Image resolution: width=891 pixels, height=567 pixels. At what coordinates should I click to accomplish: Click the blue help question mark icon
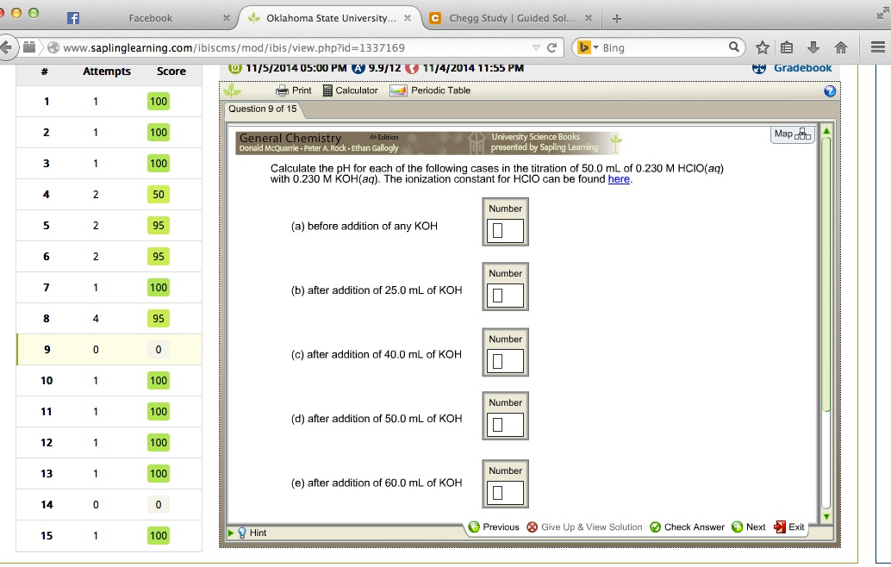pos(830,91)
